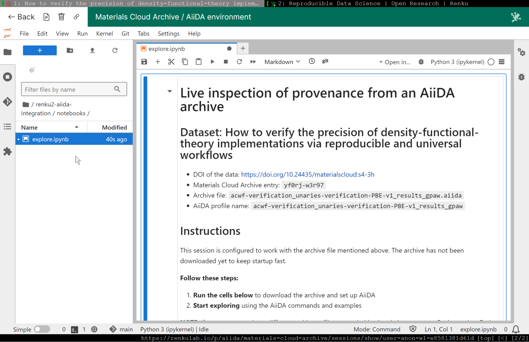Viewport: 529px width, 342px height.
Task: Collapse the Live inspection heading section
Action: point(170,91)
